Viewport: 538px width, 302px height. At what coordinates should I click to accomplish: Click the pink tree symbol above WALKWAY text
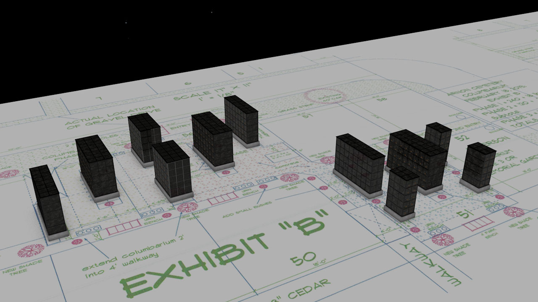[442, 240]
